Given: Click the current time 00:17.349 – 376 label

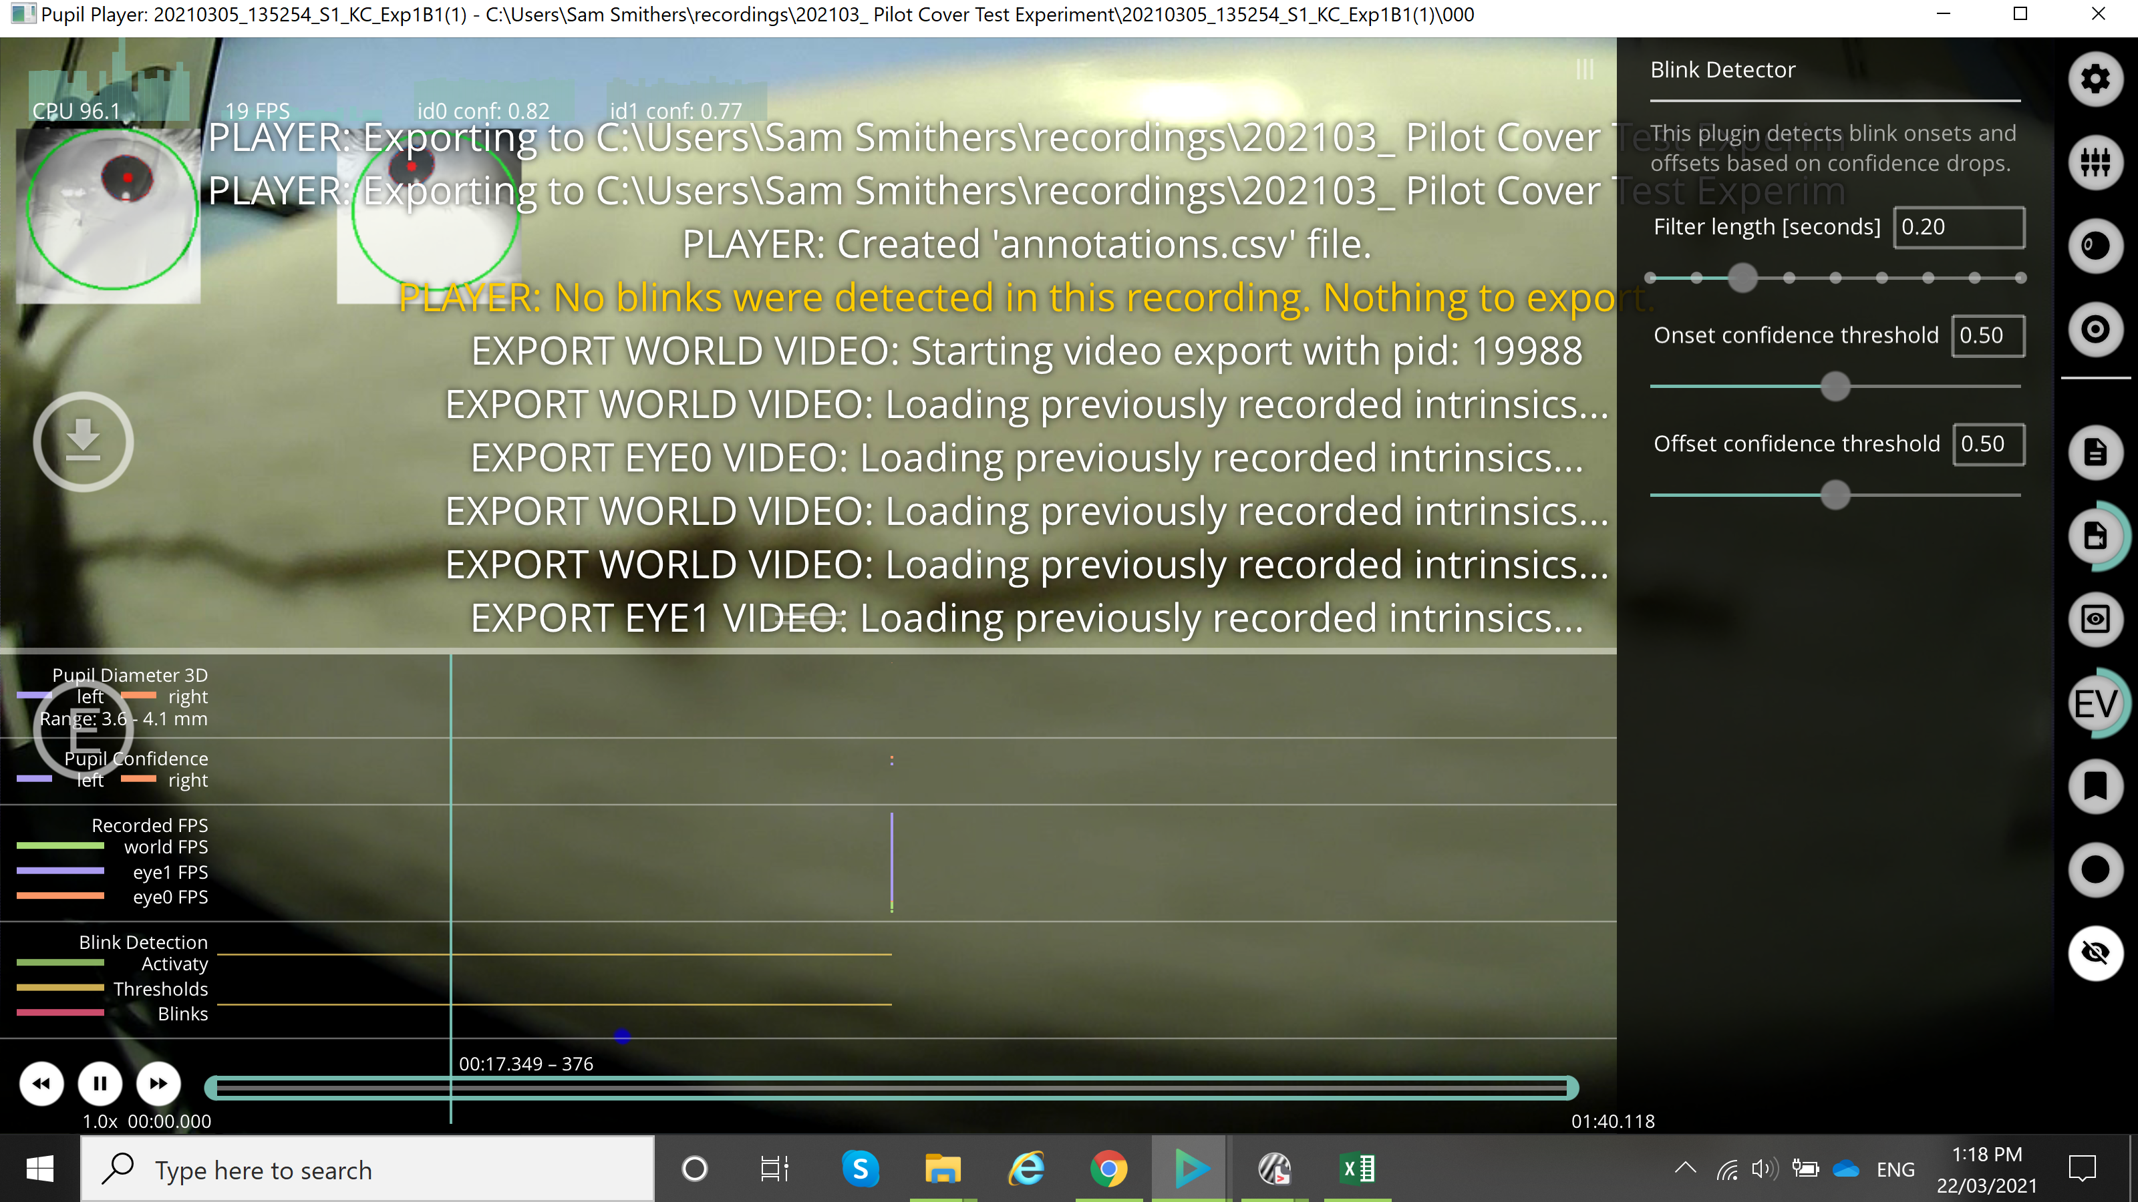Looking at the screenshot, I should (x=526, y=1064).
